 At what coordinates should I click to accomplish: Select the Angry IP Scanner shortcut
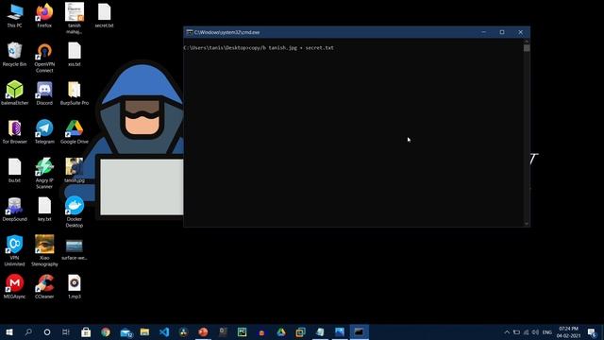tap(44, 173)
